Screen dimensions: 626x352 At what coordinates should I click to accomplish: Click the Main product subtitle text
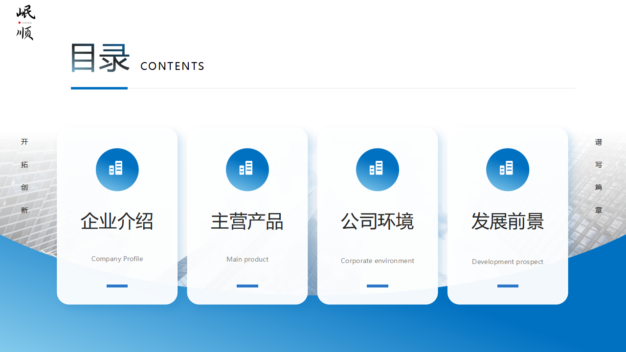pyautogui.click(x=247, y=259)
